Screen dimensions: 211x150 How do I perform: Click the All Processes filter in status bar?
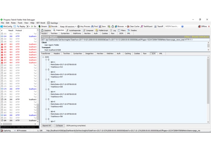coord(20,131)
